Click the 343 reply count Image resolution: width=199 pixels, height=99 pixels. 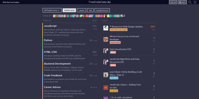[153, 26]
